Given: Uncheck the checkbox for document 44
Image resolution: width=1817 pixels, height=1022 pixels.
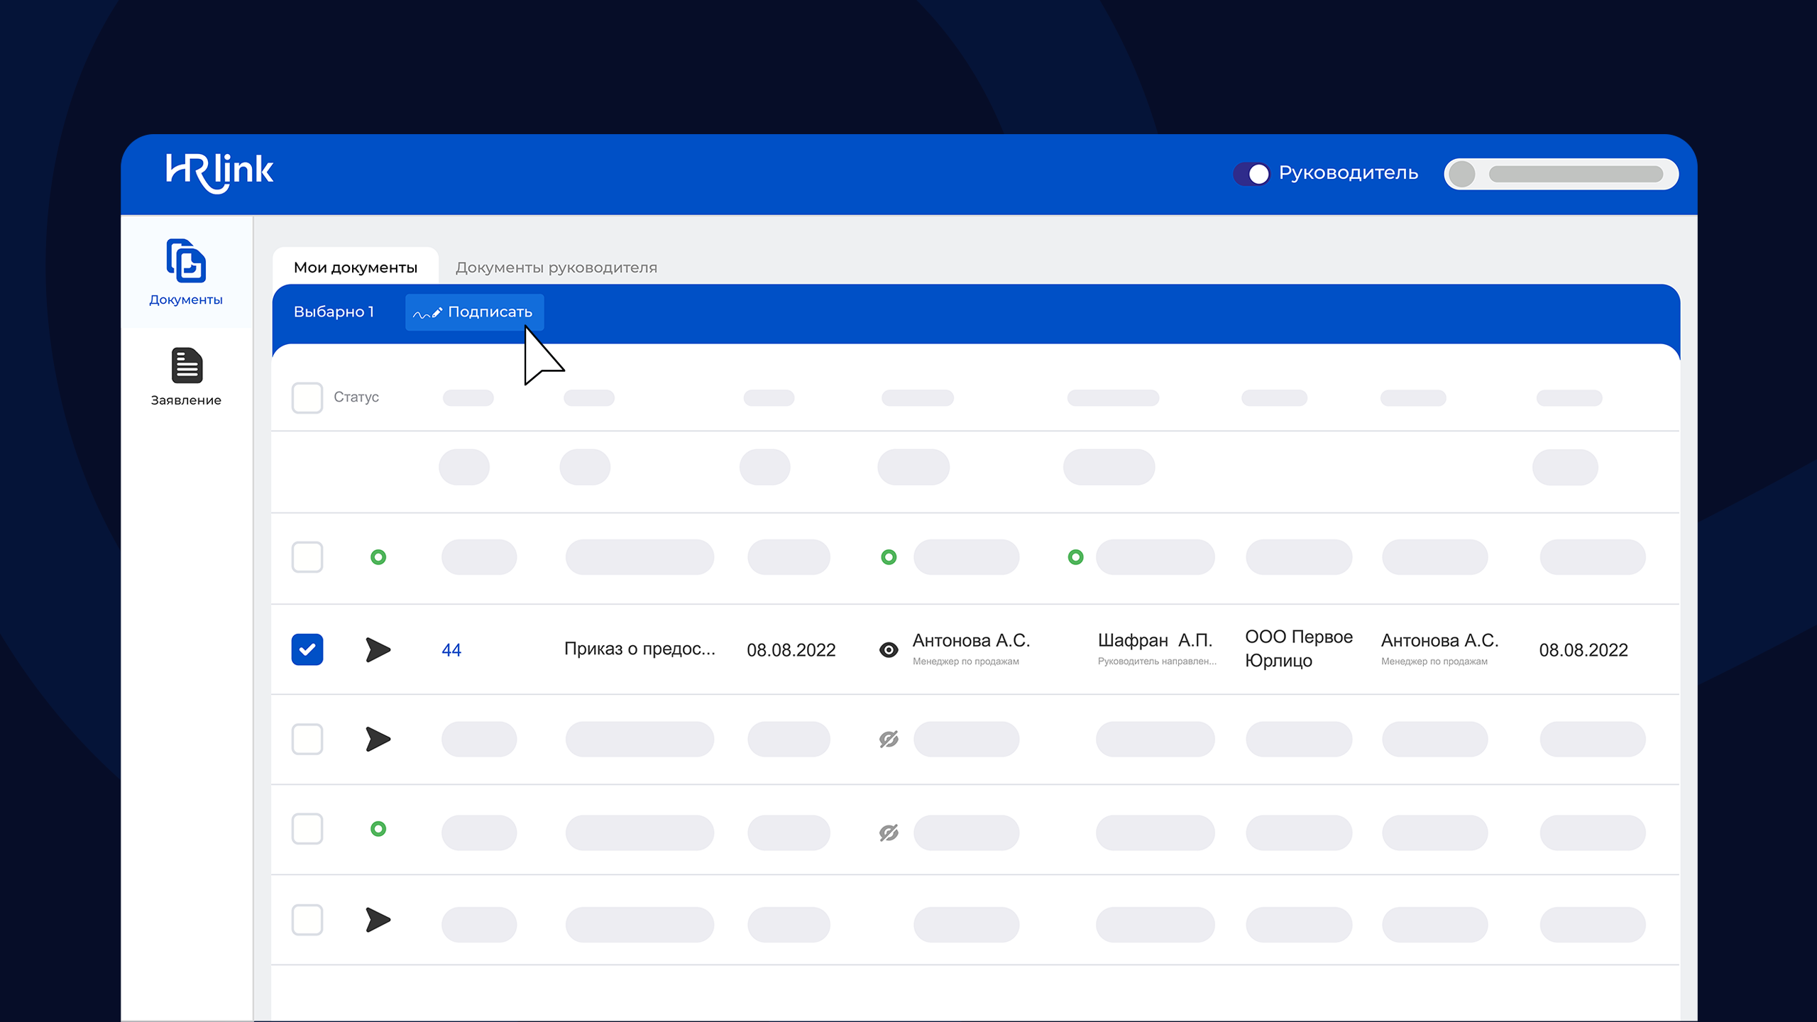Looking at the screenshot, I should pos(307,649).
